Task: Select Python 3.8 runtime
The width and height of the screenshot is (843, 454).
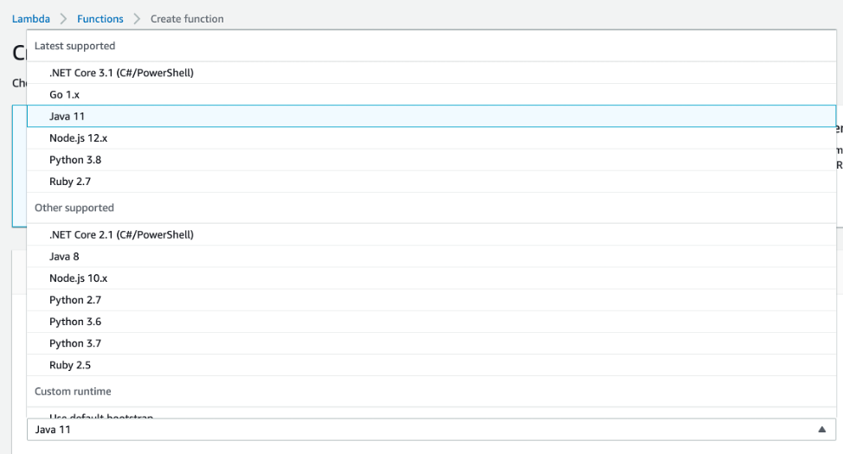Action: click(x=75, y=160)
